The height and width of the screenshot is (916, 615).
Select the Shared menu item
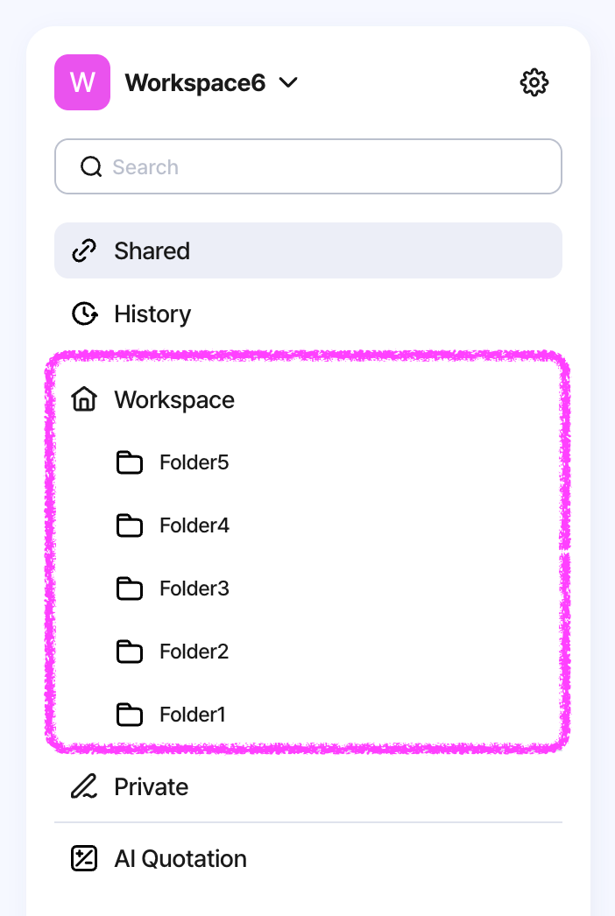308,250
